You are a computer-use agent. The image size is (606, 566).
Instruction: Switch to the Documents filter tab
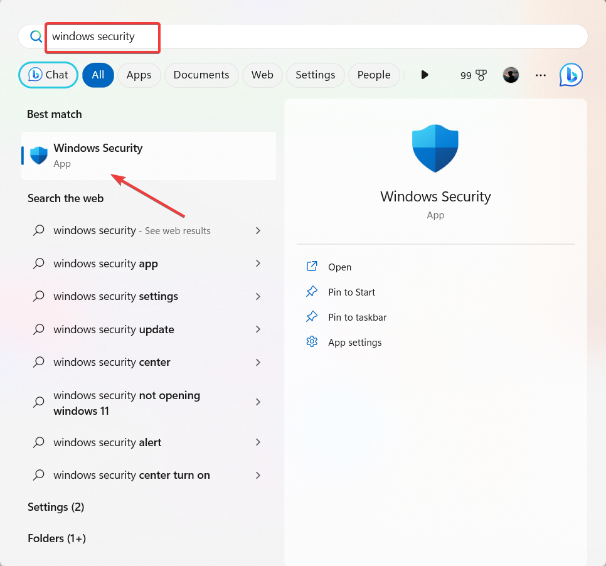[x=201, y=75]
